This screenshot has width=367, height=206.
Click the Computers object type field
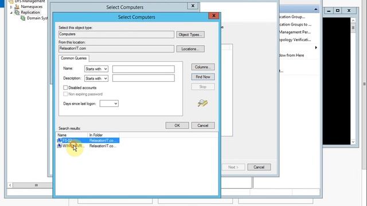click(x=116, y=34)
